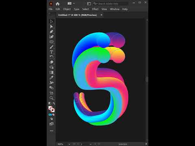Image resolution: width=195 pixels, height=146 pixels.
Task: Select the Curvature tool
Action: (x=52, y=36)
